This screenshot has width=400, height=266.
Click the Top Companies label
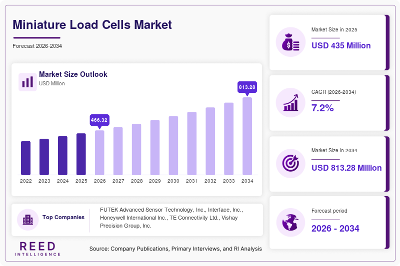coord(63,217)
